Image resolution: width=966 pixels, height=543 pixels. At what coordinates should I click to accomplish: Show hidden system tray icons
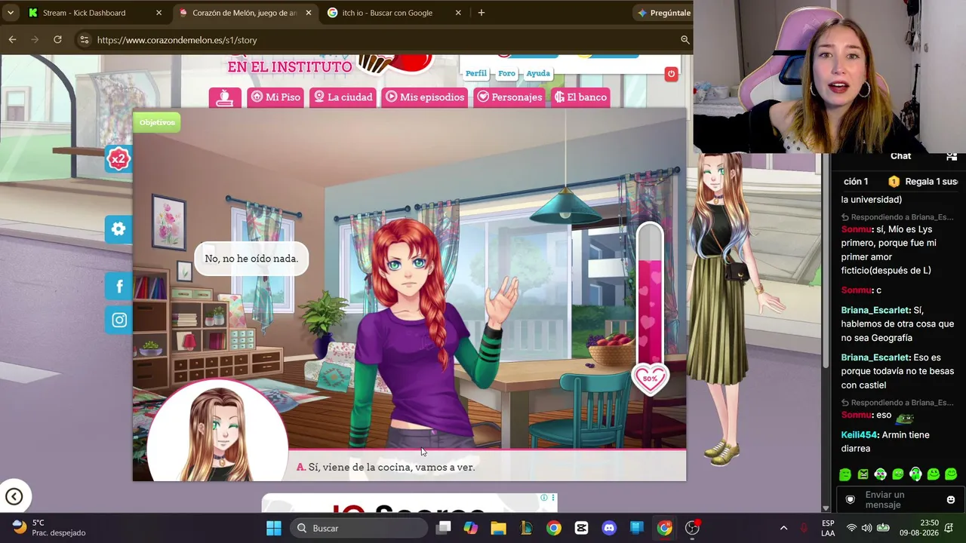tap(783, 528)
